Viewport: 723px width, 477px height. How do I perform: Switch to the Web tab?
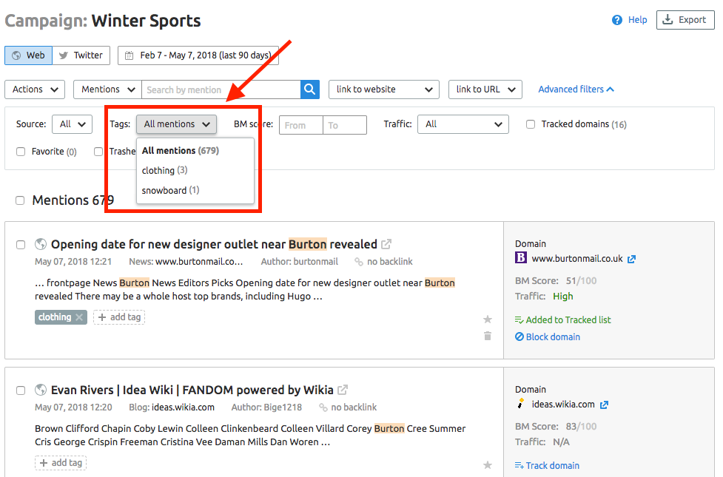29,55
